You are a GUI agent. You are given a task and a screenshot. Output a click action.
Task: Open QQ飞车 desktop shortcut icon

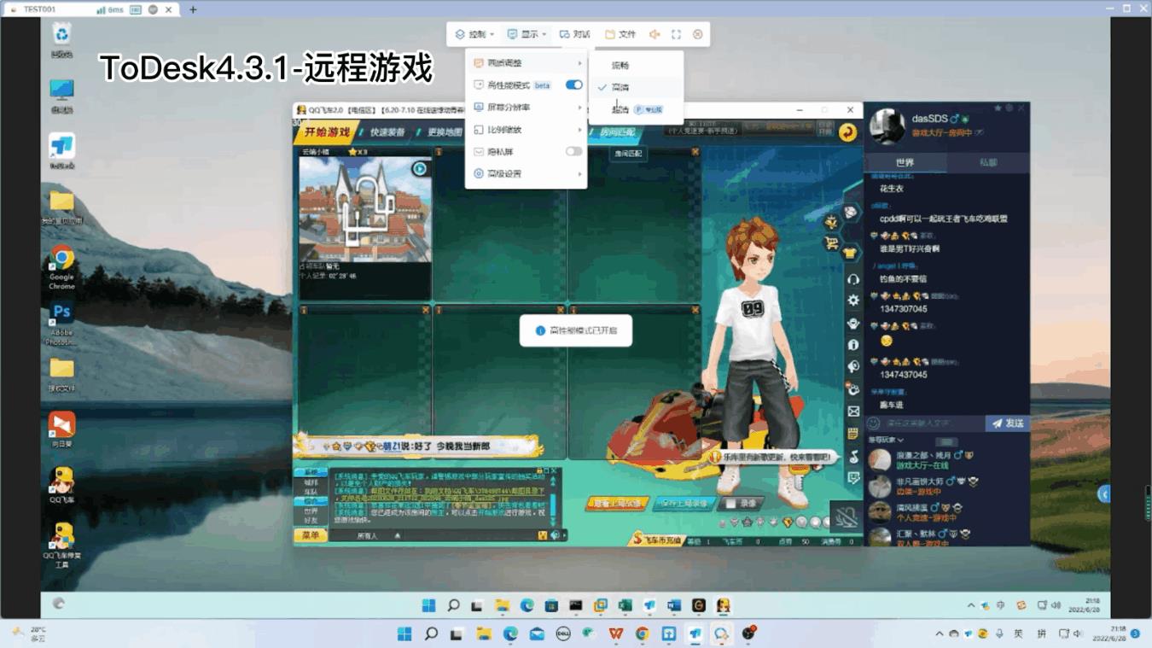(x=61, y=485)
